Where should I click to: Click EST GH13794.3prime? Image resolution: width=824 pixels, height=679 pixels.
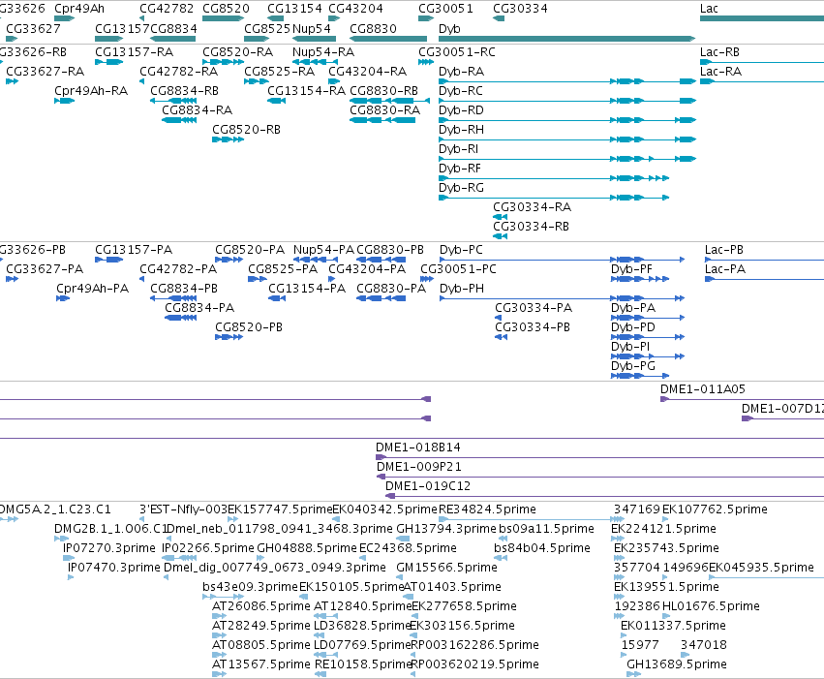[446, 529]
